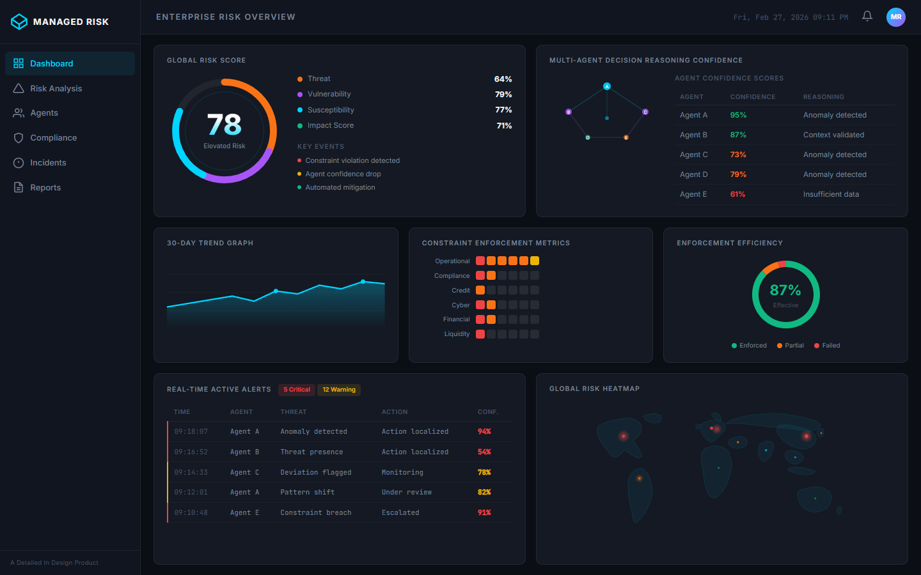This screenshot has height=575, width=921.
Task: Filter alerts by 5 Critical badge
Action: pos(297,390)
